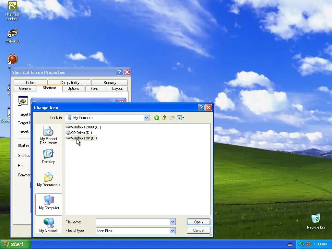Viewport: 332px width, 249px height.
Task: Click the orange magnifier tray icon
Action: pos(308,244)
